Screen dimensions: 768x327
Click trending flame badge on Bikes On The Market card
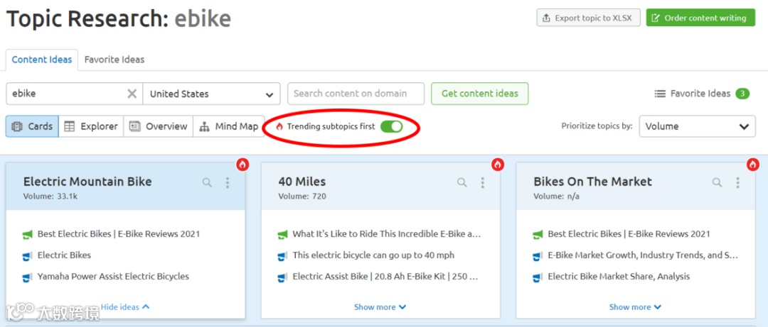click(753, 165)
